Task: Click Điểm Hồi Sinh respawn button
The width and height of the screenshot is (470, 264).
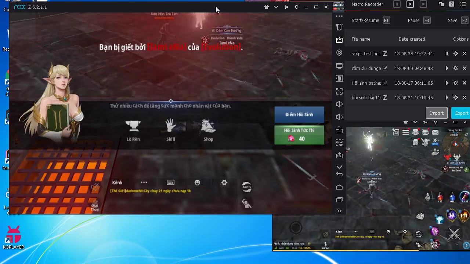Action: pos(299,114)
